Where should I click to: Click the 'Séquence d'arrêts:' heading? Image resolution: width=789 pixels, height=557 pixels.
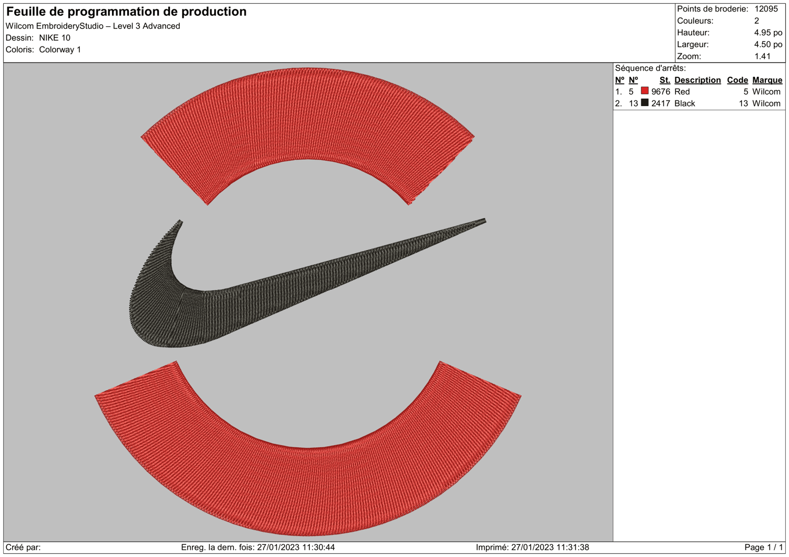coord(650,68)
